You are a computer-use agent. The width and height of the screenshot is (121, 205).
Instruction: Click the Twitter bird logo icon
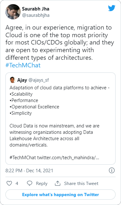click(111, 8)
